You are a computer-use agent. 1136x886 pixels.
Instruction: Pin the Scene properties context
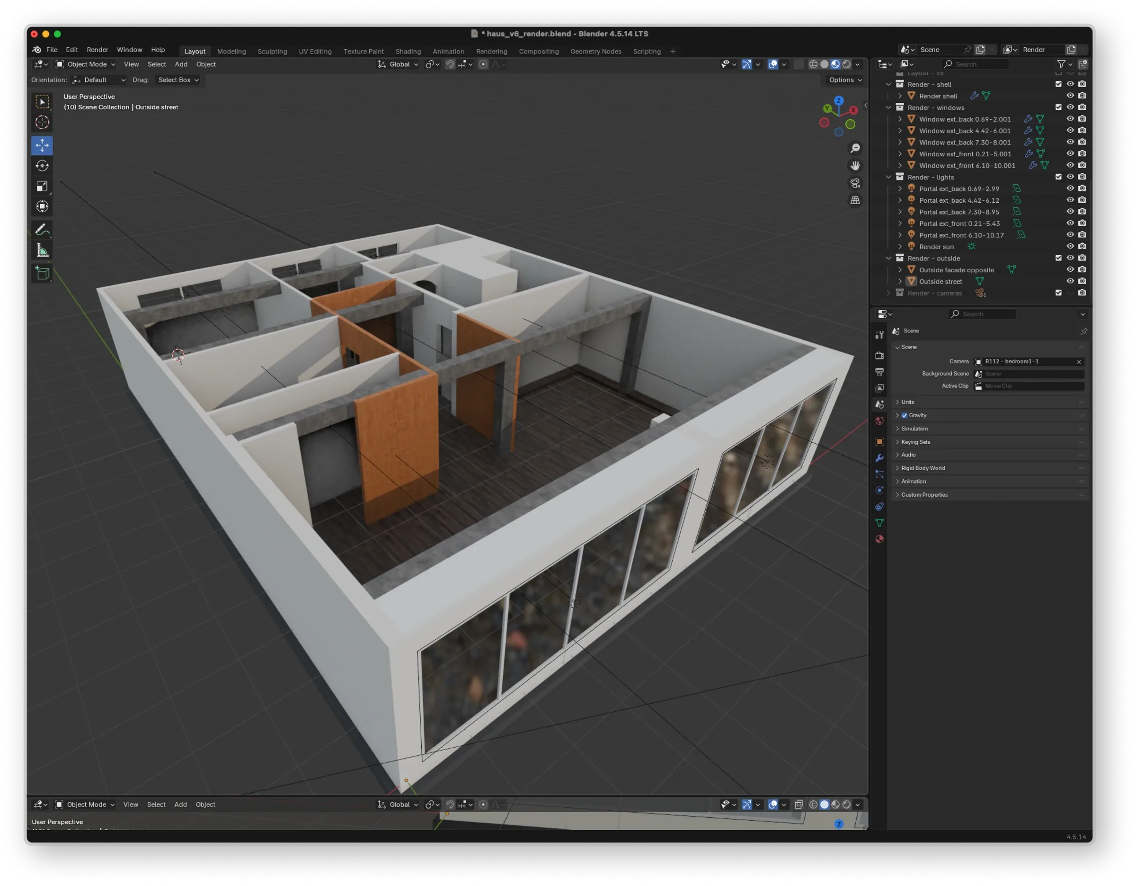[1083, 331]
